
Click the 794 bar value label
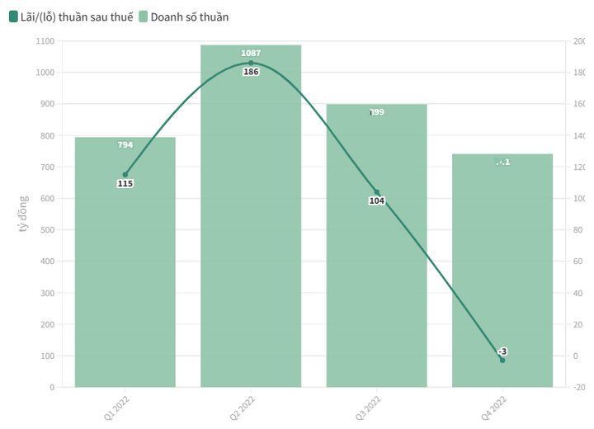(125, 145)
